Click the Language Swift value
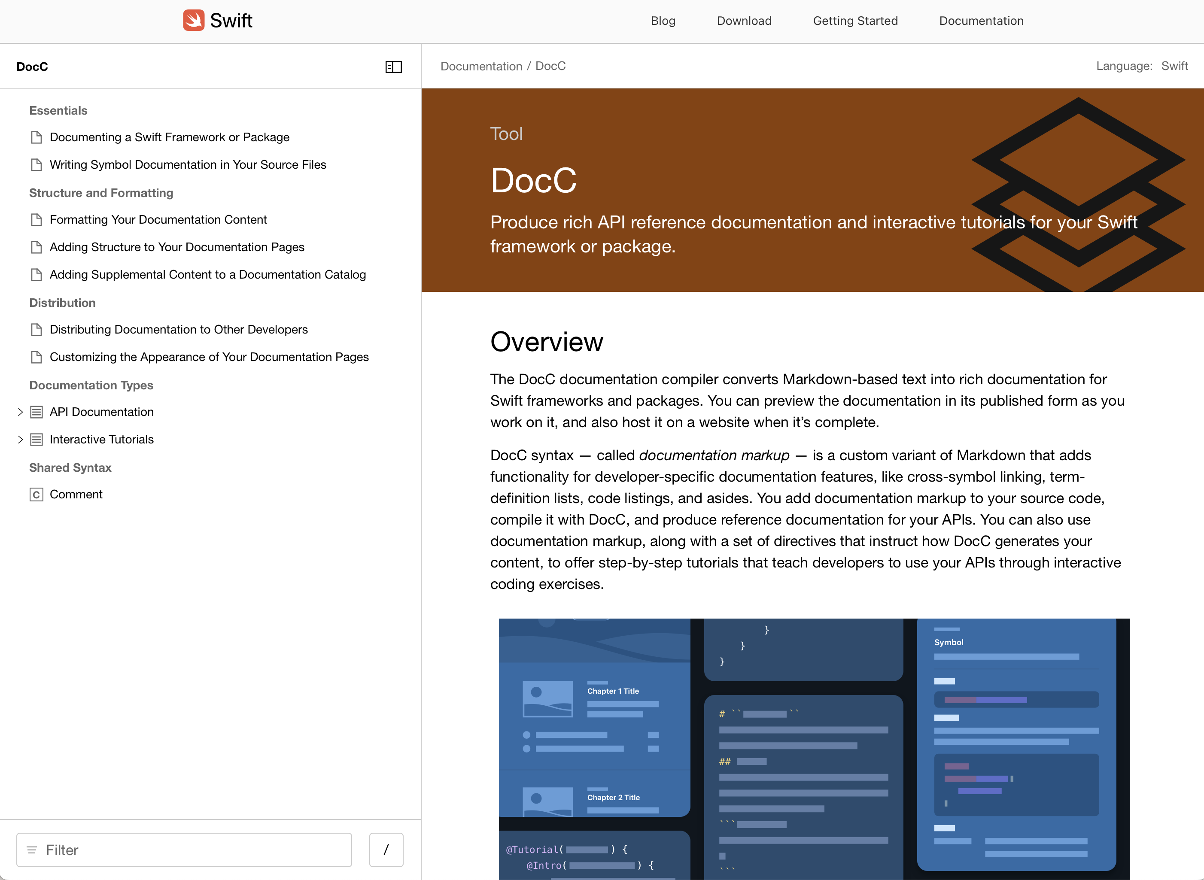This screenshot has width=1204, height=880. coord(1174,66)
